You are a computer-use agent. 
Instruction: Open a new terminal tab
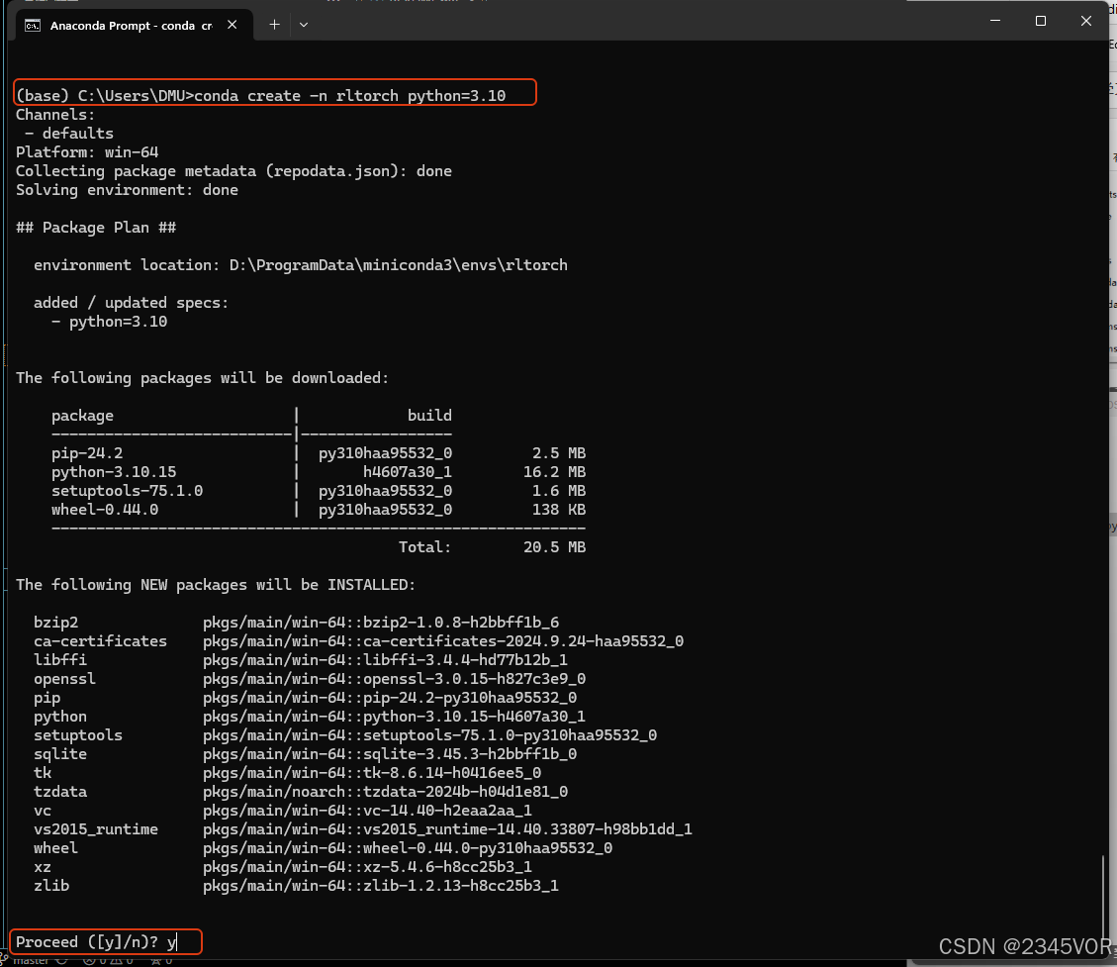[274, 25]
